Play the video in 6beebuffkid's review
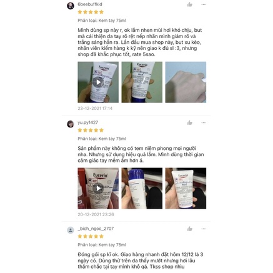Screen dimensions: 273x273 tap(98, 82)
